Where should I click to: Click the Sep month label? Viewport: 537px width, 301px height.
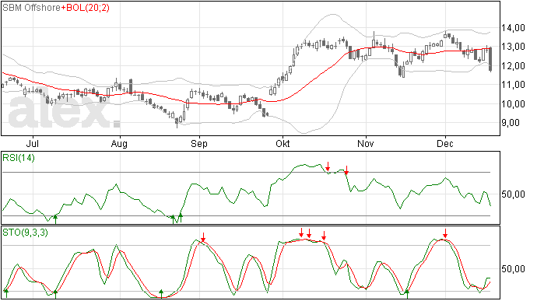(199, 143)
